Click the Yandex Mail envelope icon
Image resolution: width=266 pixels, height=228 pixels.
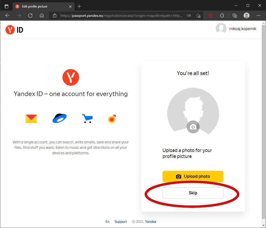pos(31,119)
